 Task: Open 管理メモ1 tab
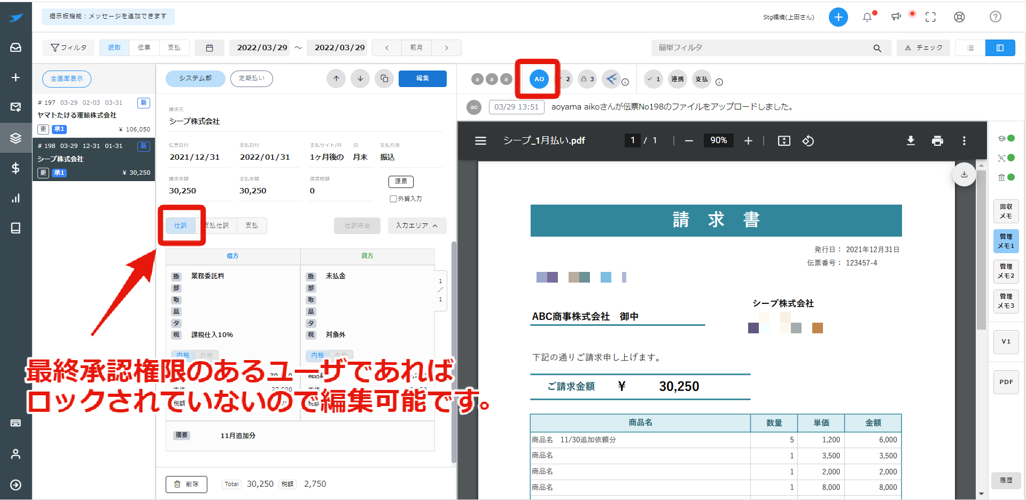pyautogui.click(x=1006, y=241)
